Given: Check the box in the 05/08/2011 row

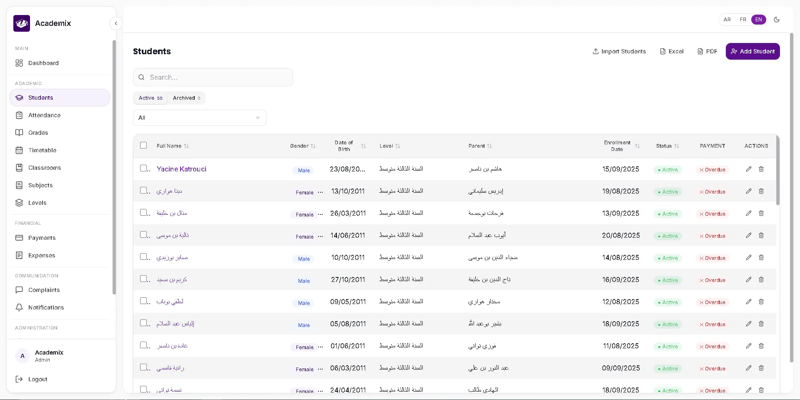Looking at the screenshot, I should [143, 323].
